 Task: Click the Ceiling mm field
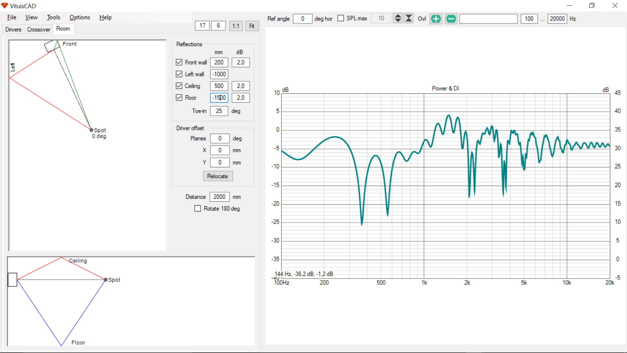219,86
